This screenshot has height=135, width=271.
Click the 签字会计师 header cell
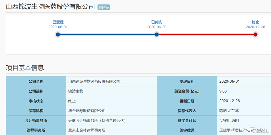(187, 121)
